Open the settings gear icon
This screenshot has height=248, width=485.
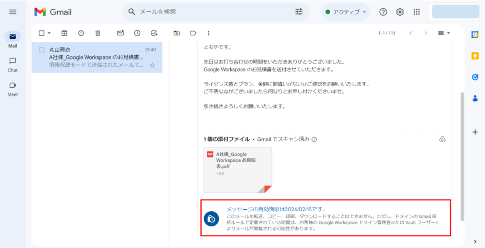[x=400, y=12]
